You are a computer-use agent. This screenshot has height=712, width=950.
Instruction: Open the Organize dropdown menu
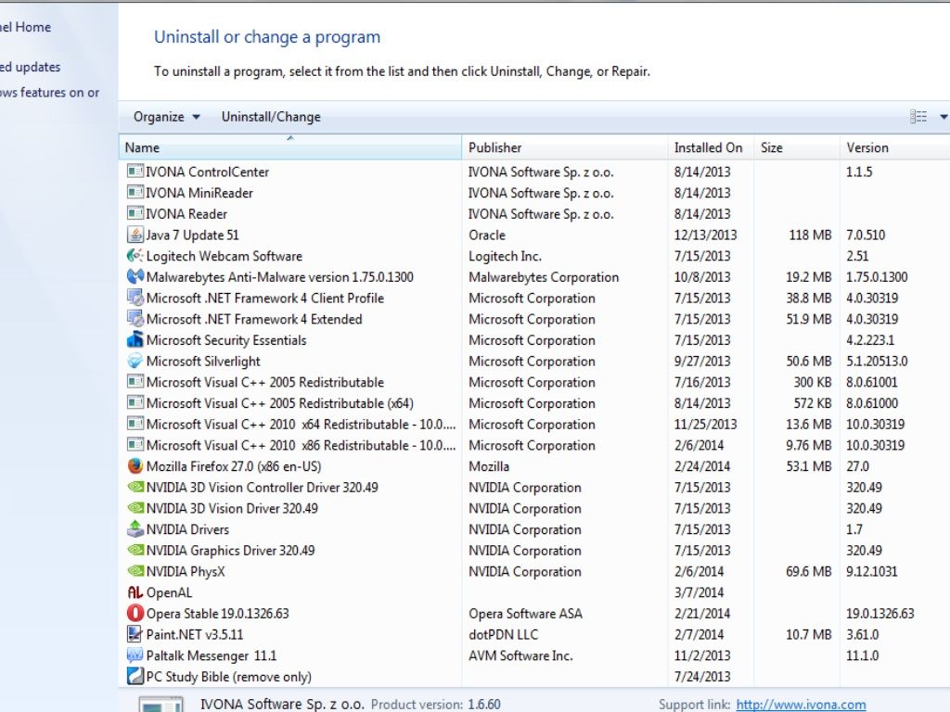coord(166,117)
